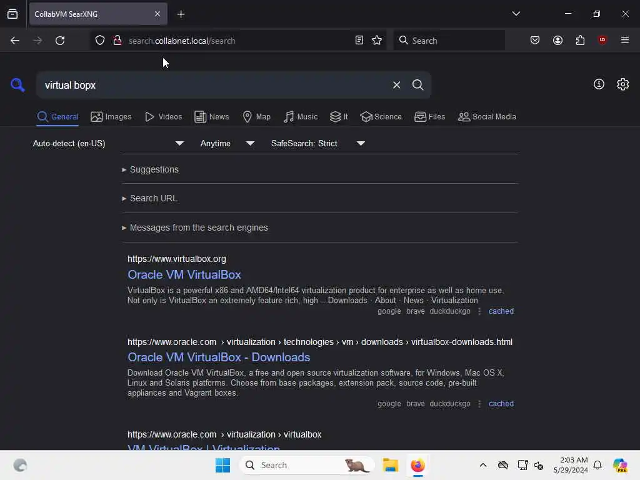Open SearXNG preferences gear icon
640x480 pixels.
coord(622,84)
